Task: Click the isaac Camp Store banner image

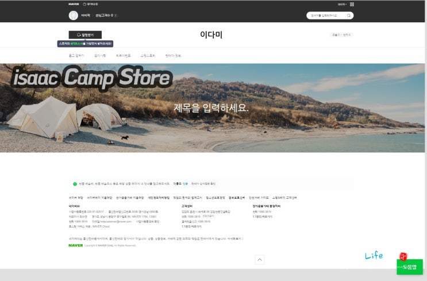Action: coord(212,108)
